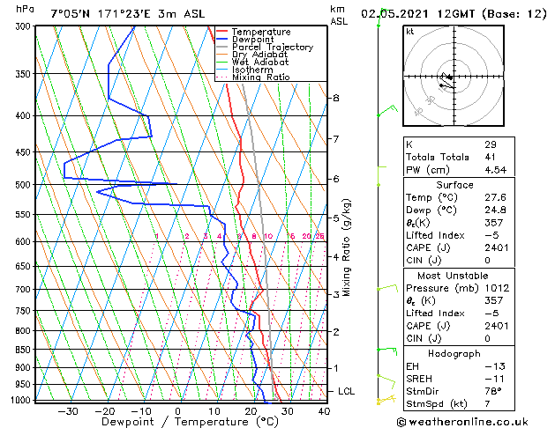Click the '−30' temperature axis label
Image resolution: width=555 pixels, height=428 pixels.
[x=68, y=411]
